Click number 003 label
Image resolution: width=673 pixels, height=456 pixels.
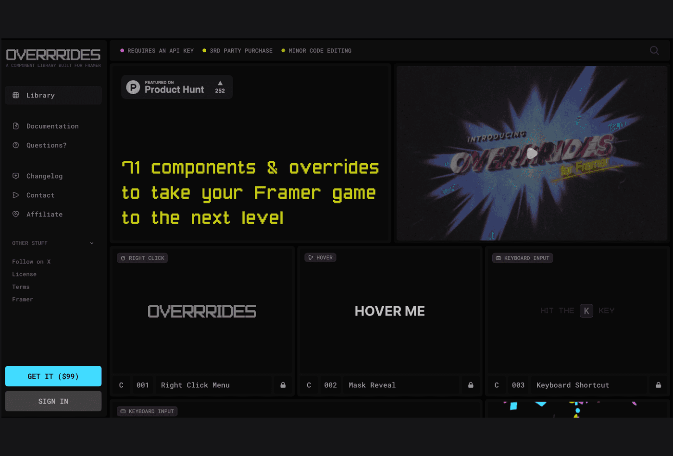(518, 385)
